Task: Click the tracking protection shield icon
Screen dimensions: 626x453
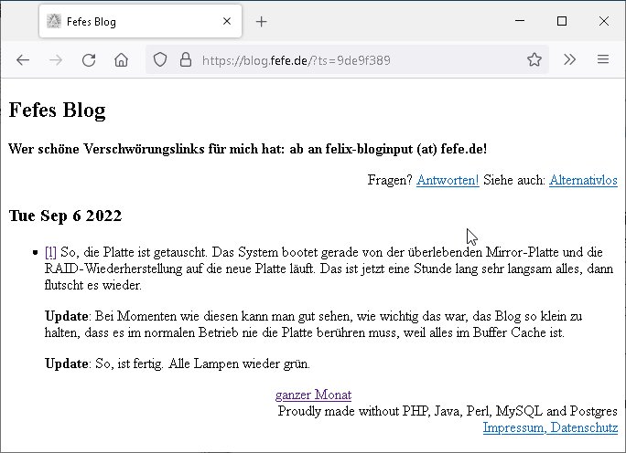Action: pyautogui.click(x=160, y=60)
